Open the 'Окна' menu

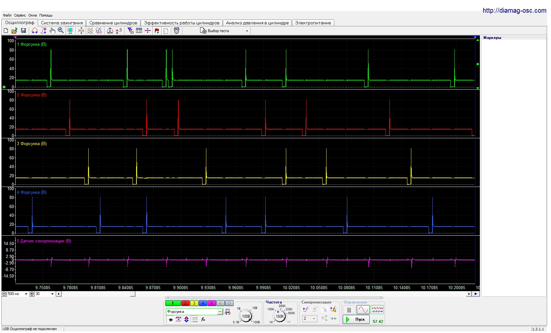(x=32, y=15)
